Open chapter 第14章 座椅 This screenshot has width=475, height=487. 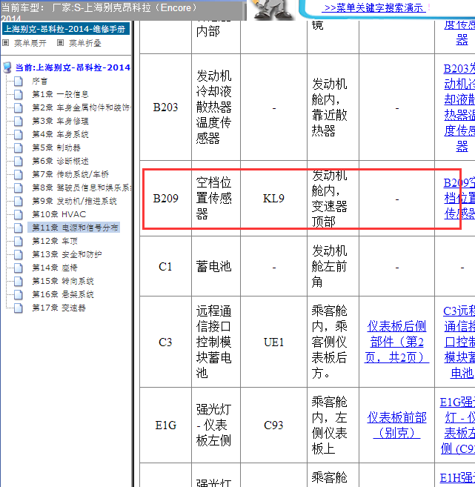point(55,268)
